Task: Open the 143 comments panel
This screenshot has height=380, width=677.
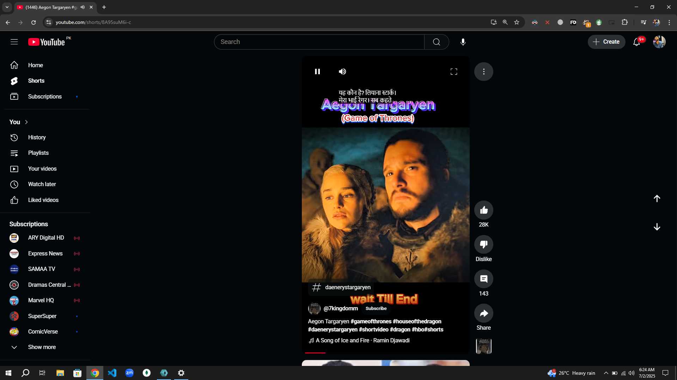Action: pyautogui.click(x=484, y=279)
